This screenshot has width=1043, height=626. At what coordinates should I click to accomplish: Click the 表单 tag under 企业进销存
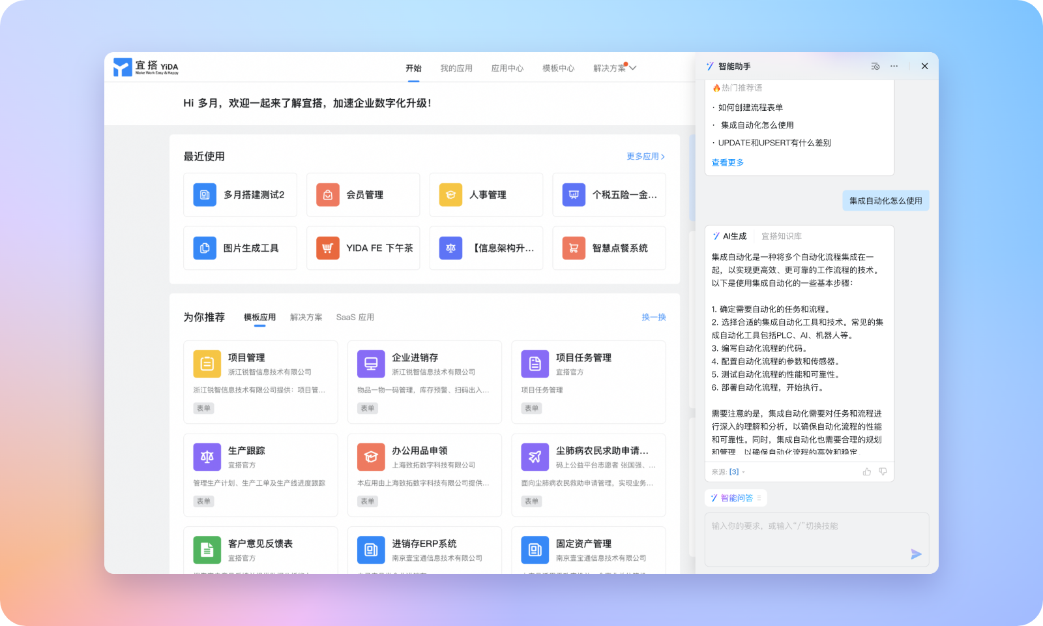click(368, 408)
